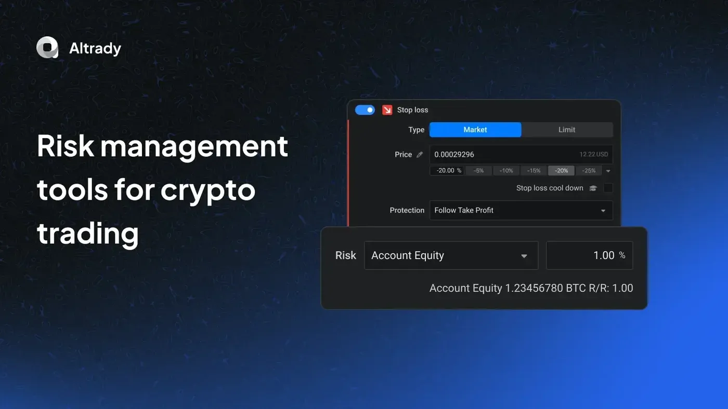Choose the -20% preset button
The width and height of the screenshot is (728, 409).
(562, 170)
